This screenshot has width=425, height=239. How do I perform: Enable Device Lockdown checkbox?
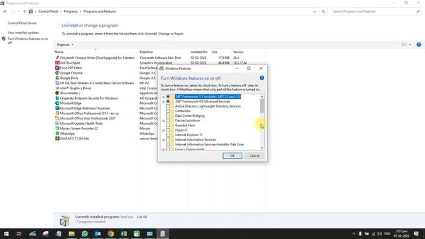point(168,120)
